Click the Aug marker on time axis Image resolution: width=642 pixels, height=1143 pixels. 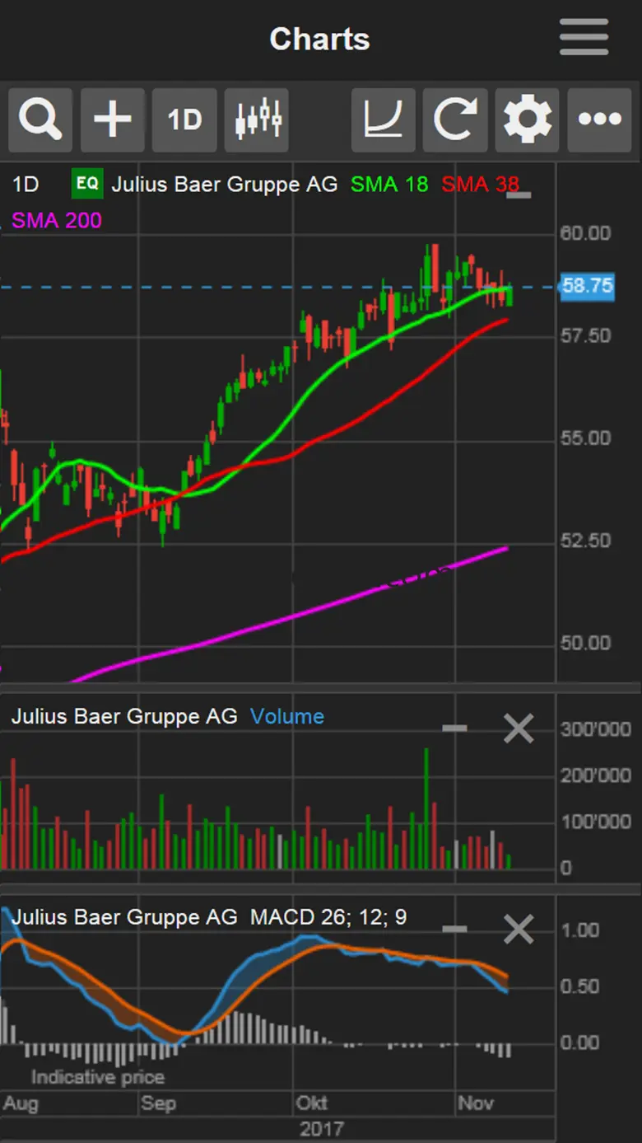21,1103
